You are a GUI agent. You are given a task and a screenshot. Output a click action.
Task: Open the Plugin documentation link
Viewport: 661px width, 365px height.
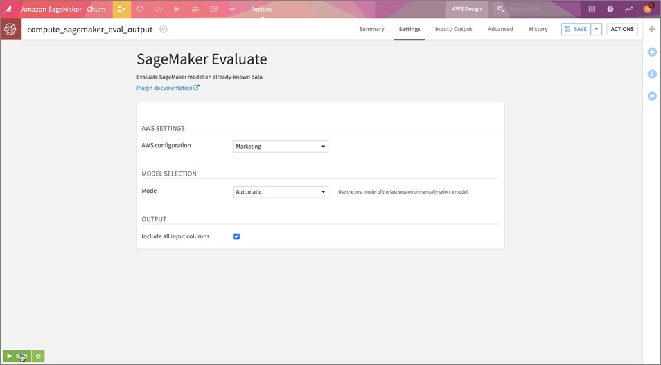coord(168,88)
